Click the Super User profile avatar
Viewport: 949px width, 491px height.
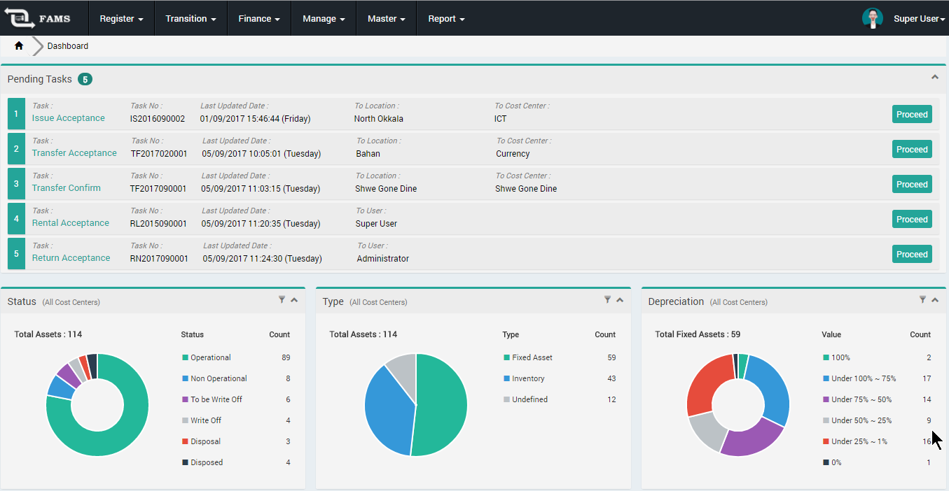click(x=873, y=18)
